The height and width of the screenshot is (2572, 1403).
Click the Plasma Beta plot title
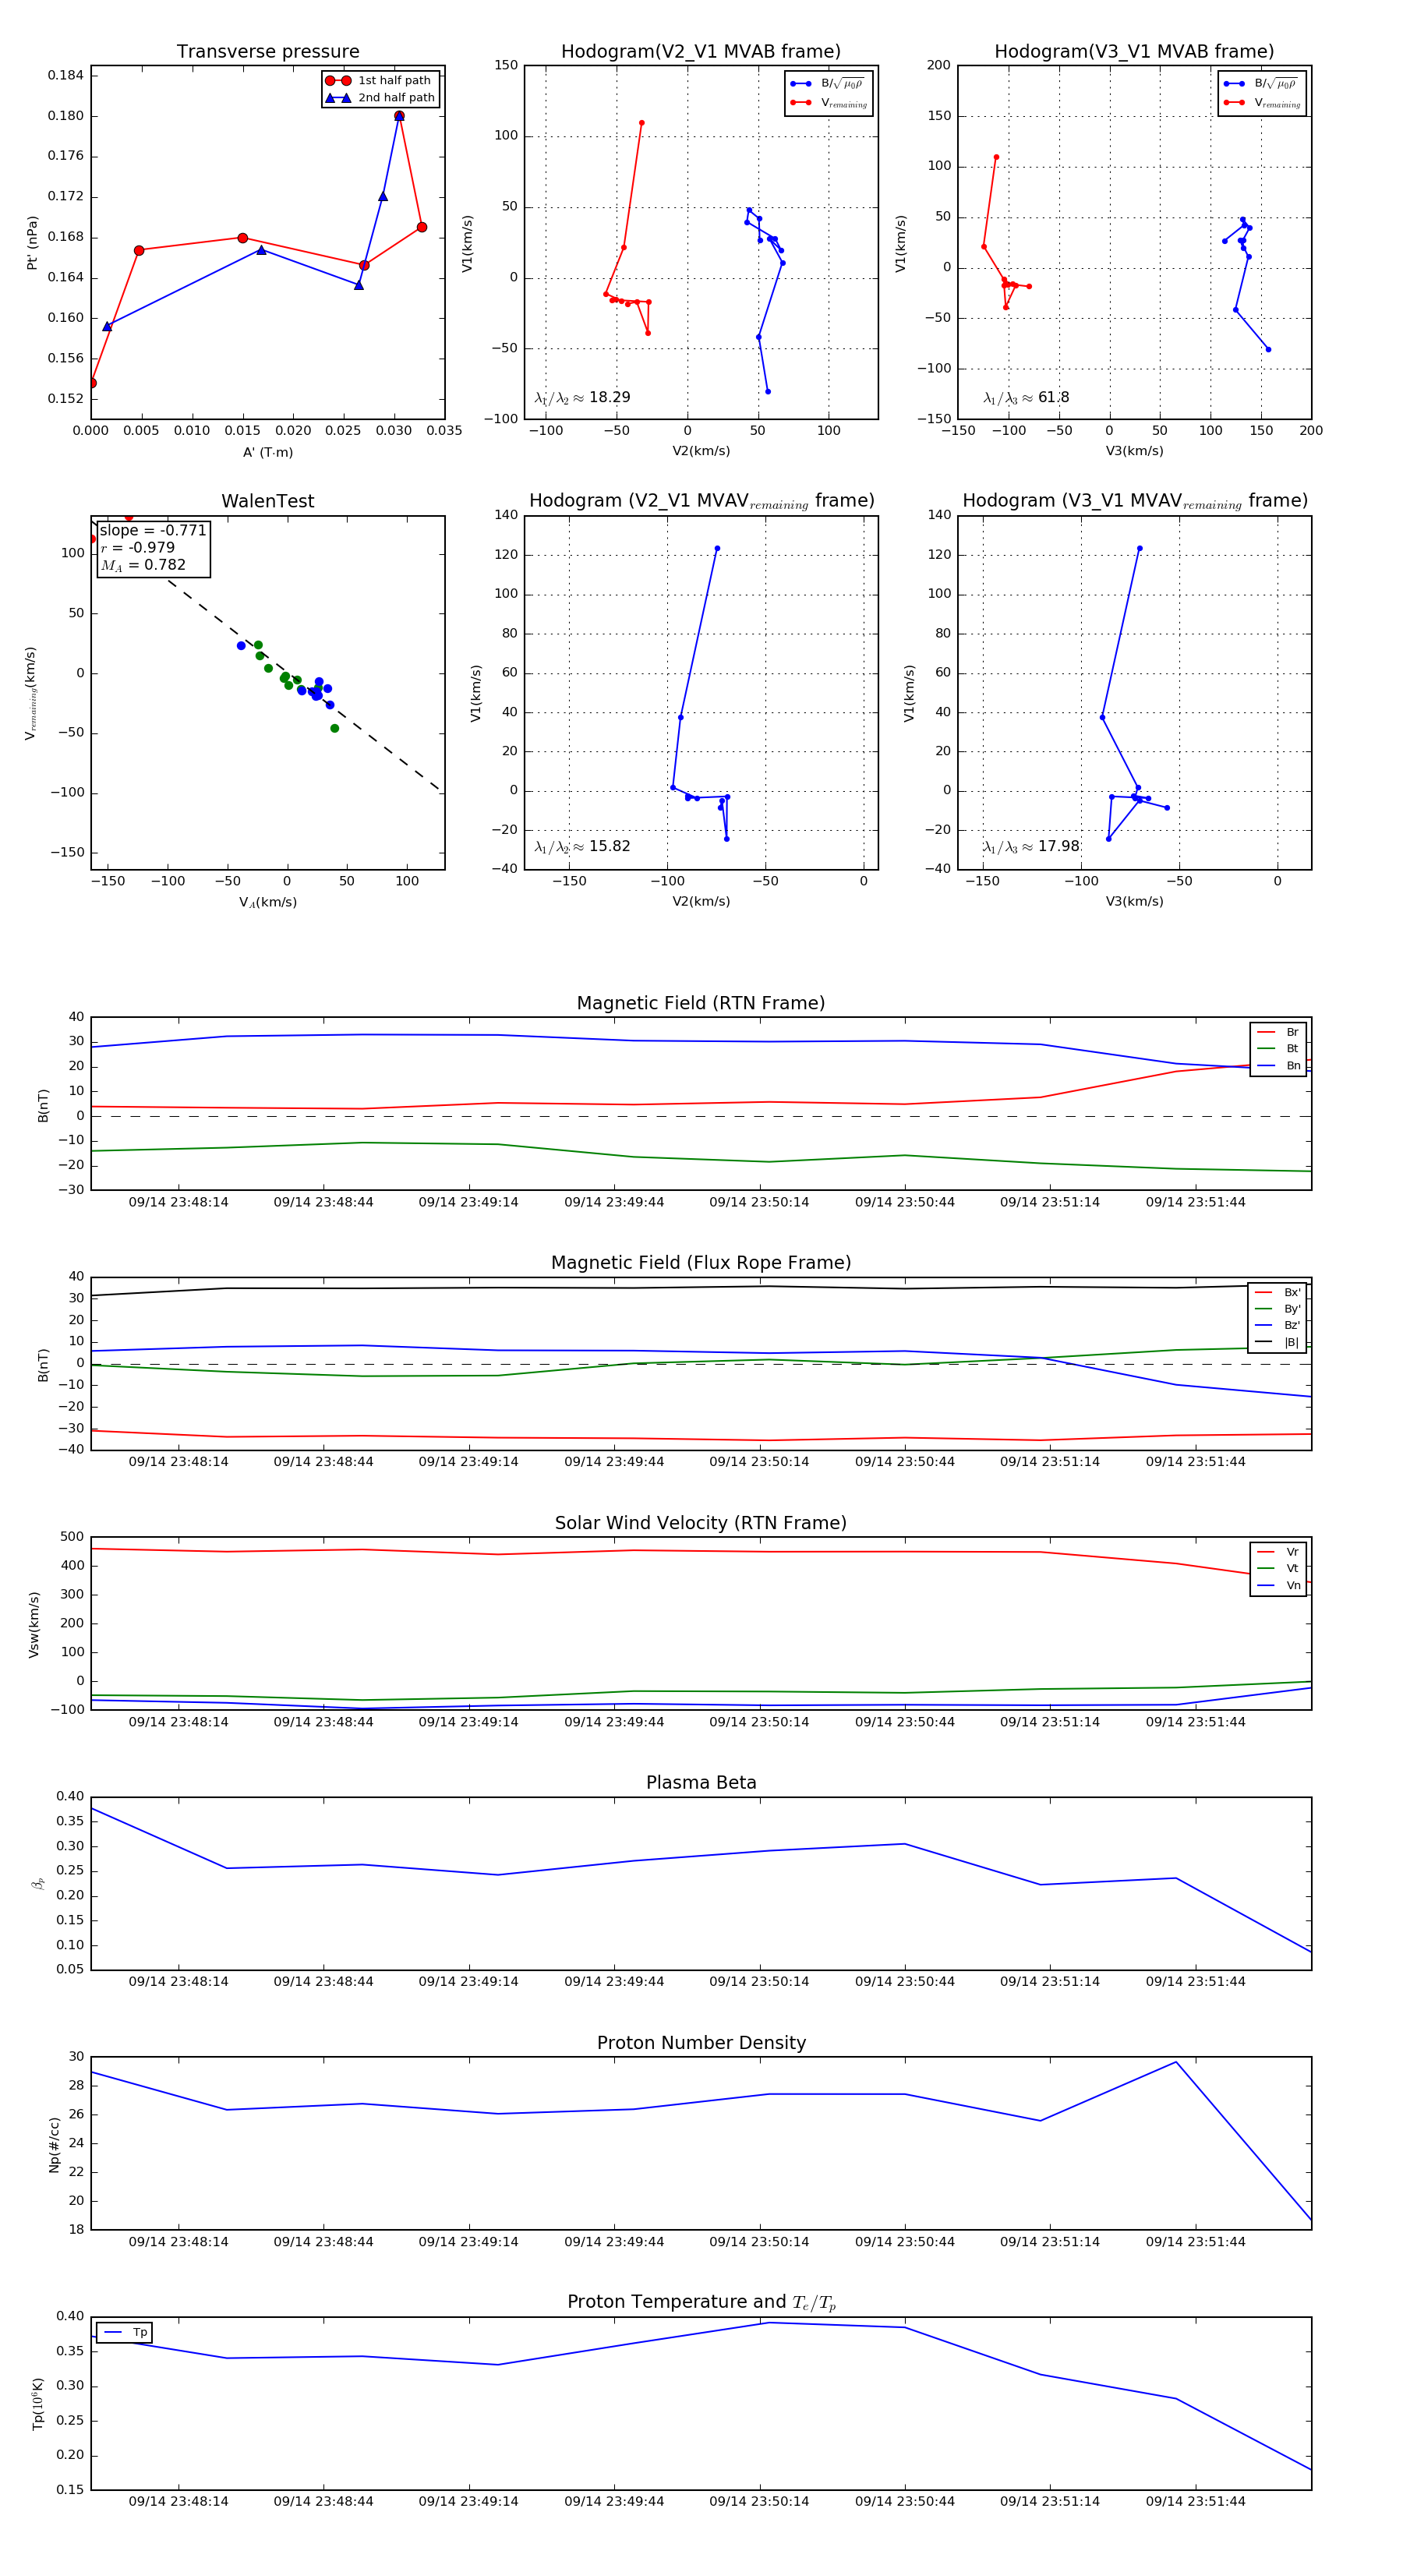[x=701, y=1783]
